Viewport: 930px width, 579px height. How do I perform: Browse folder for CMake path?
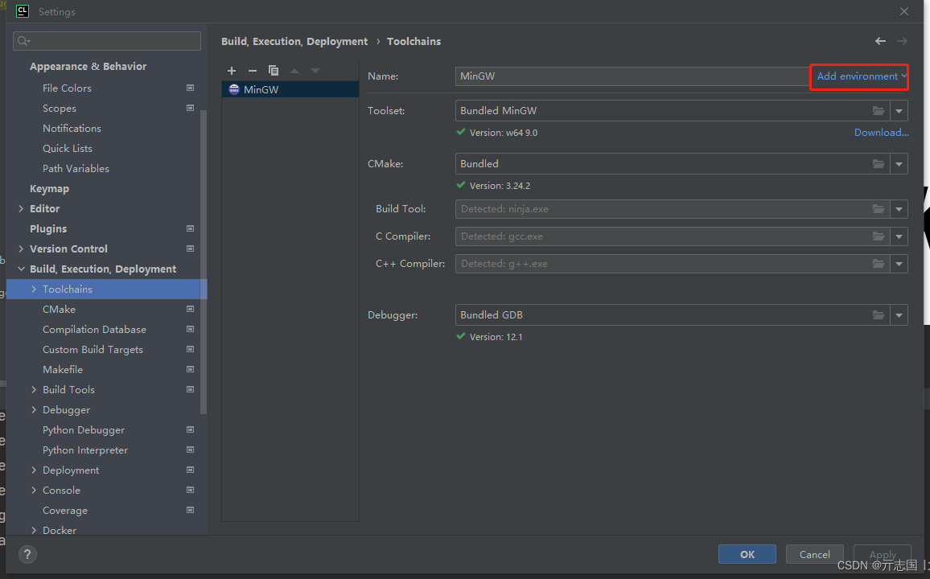879,163
